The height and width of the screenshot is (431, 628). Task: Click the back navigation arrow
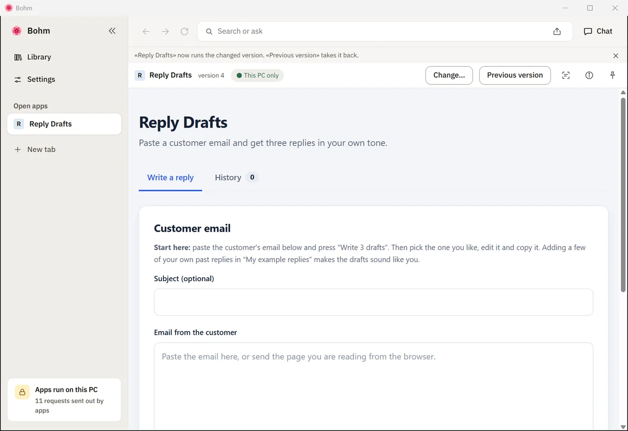(146, 31)
